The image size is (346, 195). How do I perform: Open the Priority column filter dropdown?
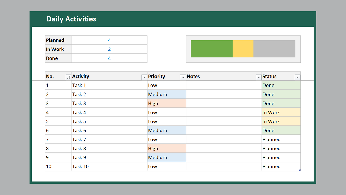click(183, 77)
